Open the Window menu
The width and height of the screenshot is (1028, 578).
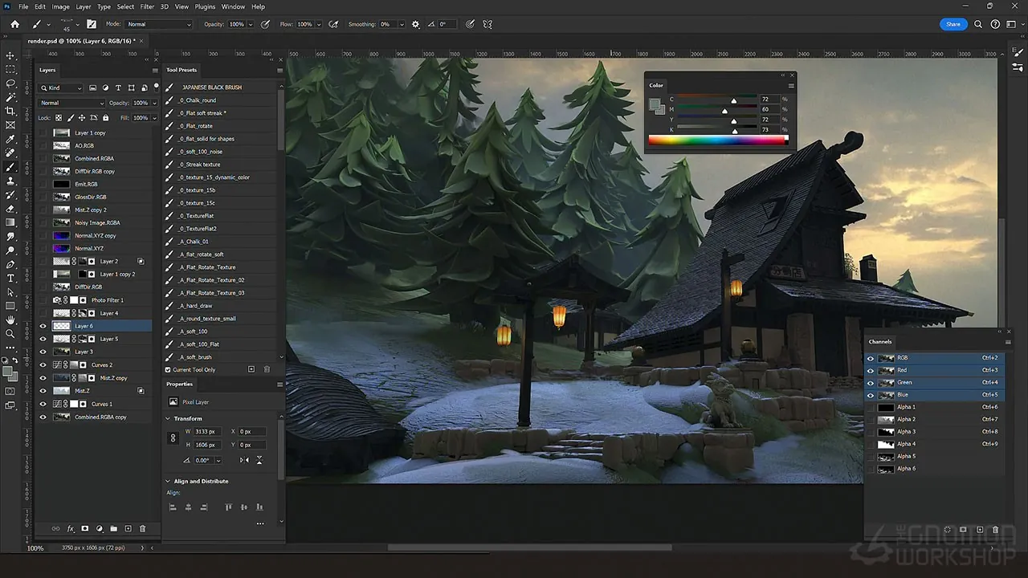(x=233, y=6)
